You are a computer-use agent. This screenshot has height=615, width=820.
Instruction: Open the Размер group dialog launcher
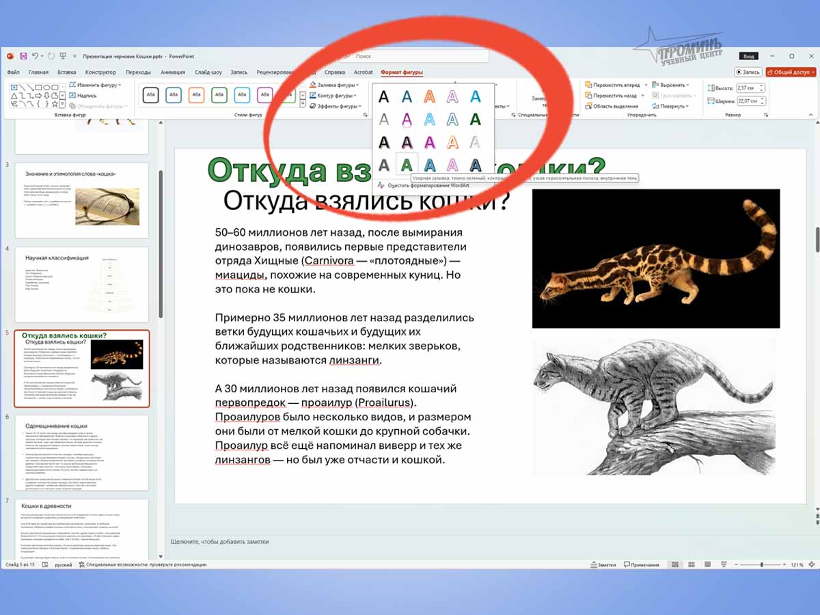[766, 115]
